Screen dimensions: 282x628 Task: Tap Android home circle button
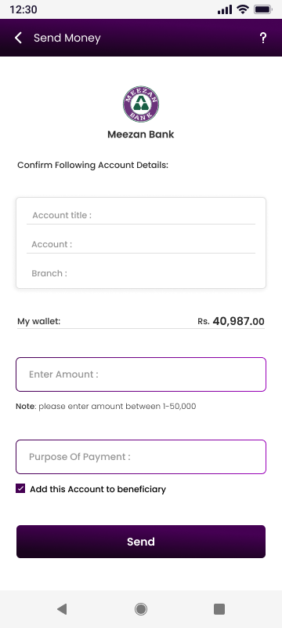(140, 609)
